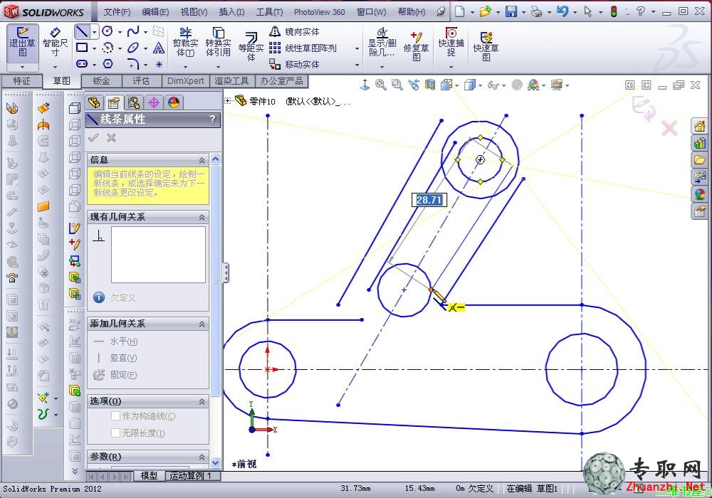Screen dimensions: 712x498
Task: Switch to the 评估 (Evaluate) tab
Action: (x=141, y=80)
